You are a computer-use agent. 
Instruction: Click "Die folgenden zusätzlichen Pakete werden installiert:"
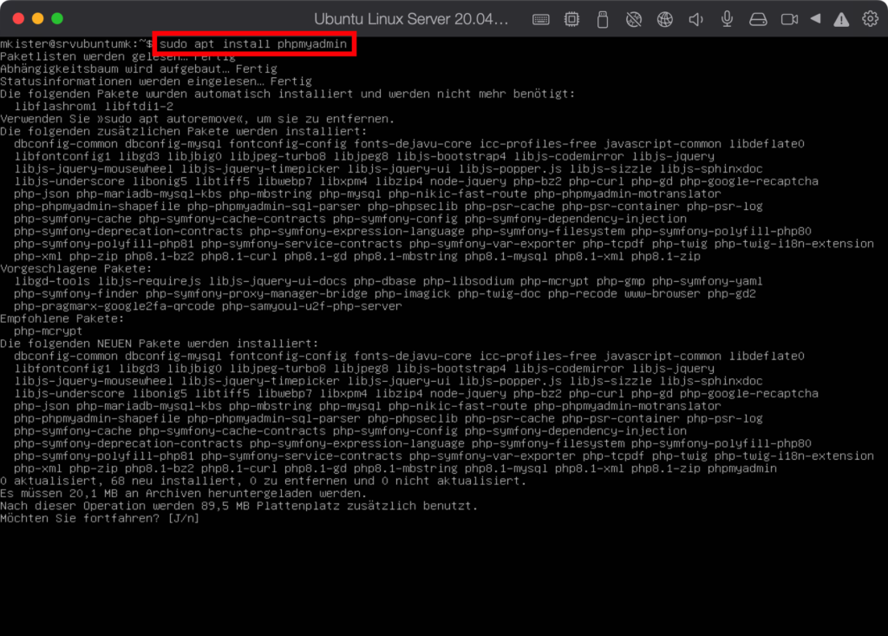tap(184, 131)
